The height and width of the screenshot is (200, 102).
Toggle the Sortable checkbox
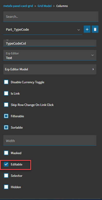(6, 127)
